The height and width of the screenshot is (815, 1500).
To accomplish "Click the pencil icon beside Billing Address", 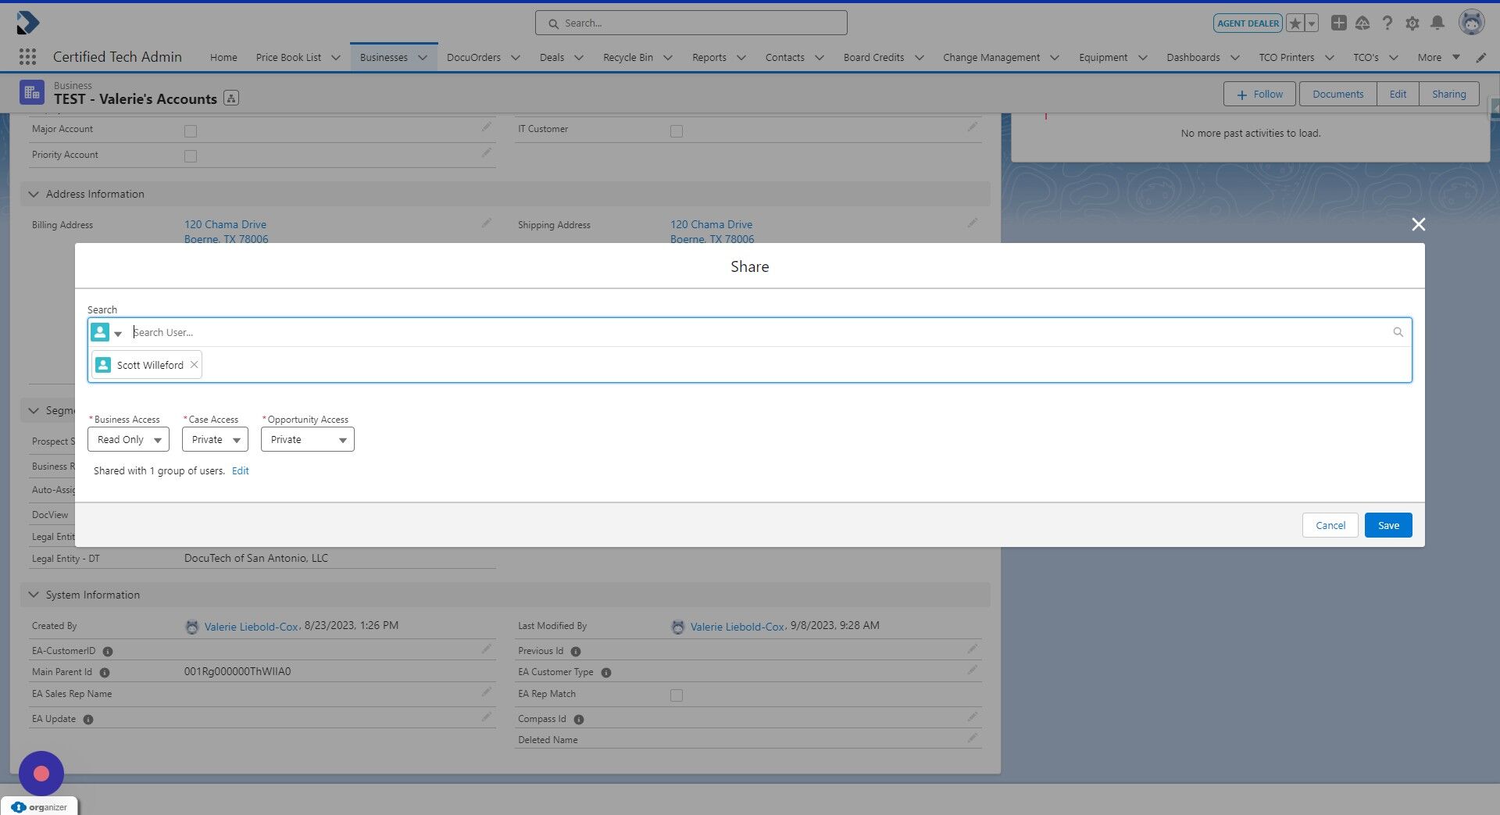I will pos(486,223).
